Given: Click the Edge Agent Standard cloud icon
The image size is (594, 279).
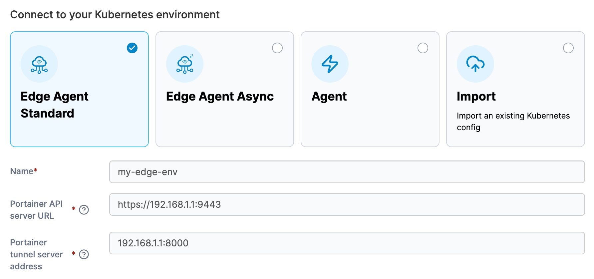Looking at the screenshot, I should [39, 64].
